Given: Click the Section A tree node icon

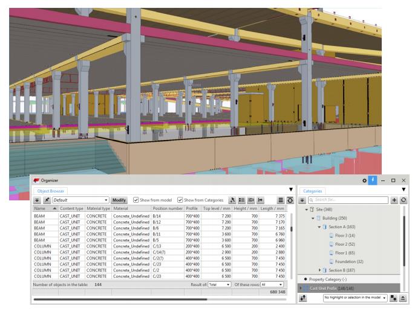Looking at the screenshot, I should tap(325, 227).
